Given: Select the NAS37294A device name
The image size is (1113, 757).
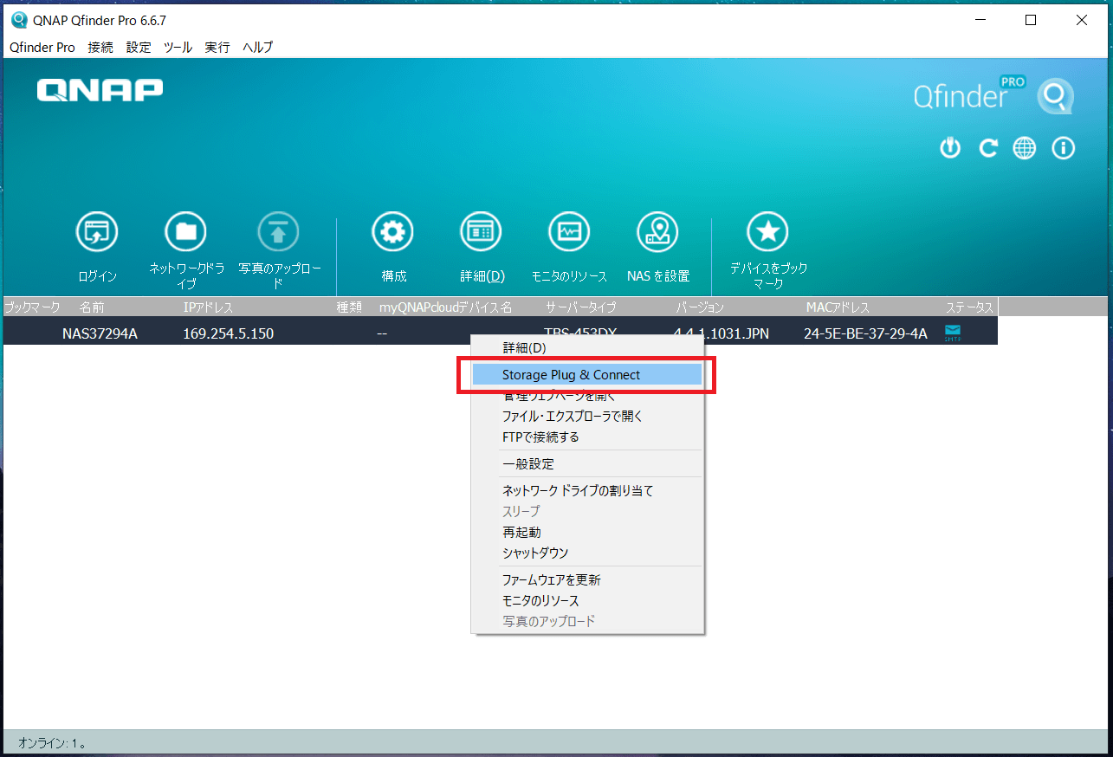Looking at the screenshot, I should [x=100, y=333].
